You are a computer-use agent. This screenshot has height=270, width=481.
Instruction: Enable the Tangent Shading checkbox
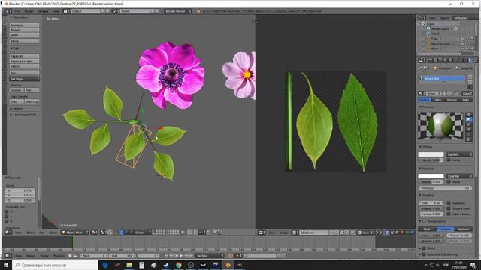tap(449, 208)
